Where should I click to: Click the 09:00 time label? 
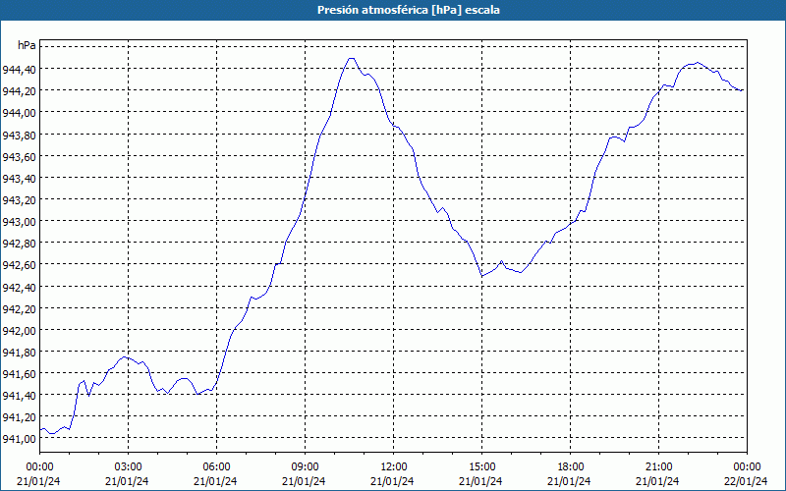[x=305, y=467]
